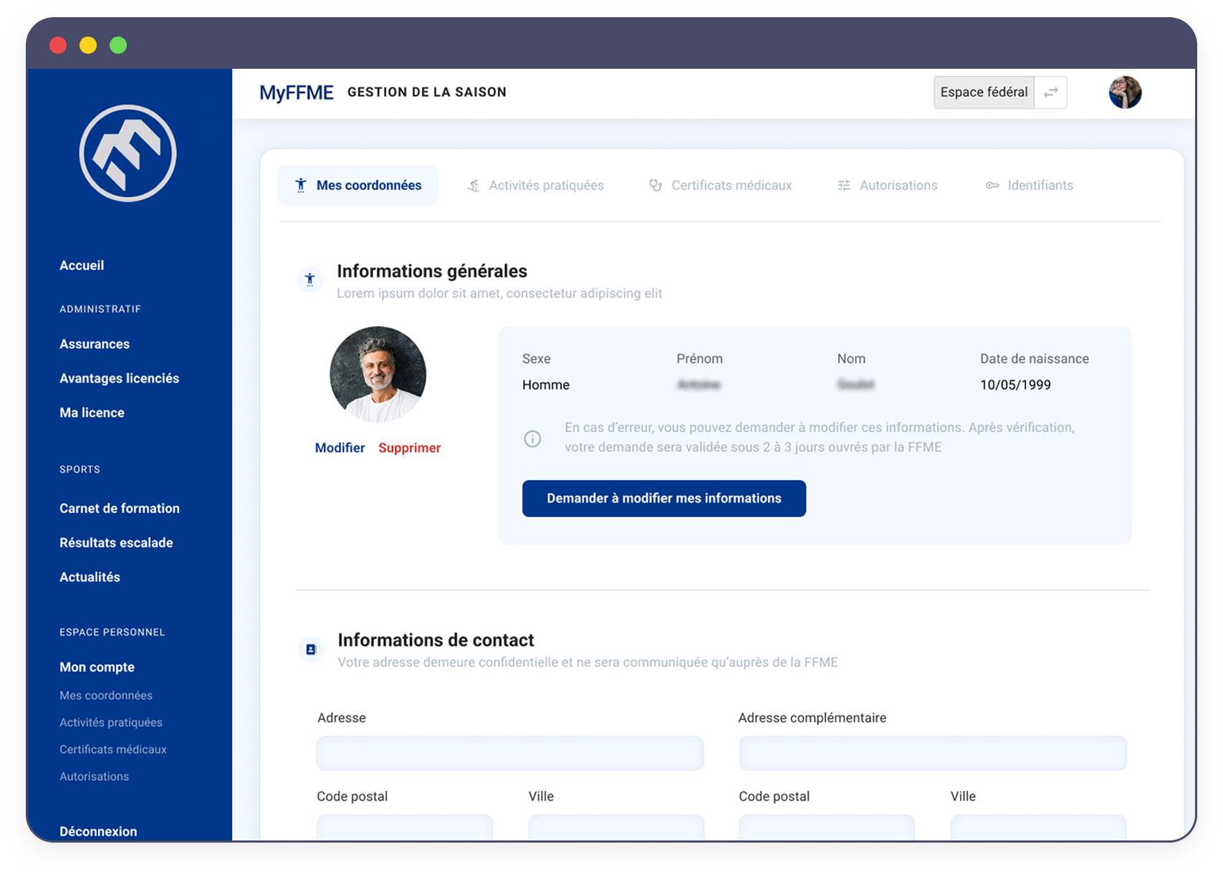Click the key icon on Identifiants tab
The width and height of the screenshot is (1223, 877).
(x=992, y=186)
